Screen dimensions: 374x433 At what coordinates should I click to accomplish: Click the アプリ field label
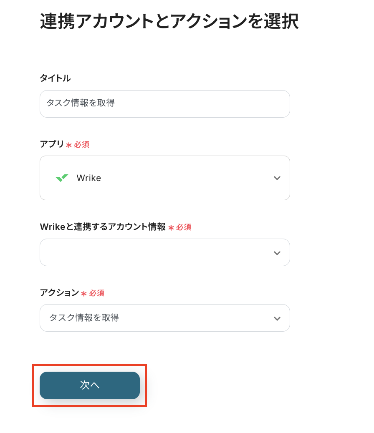pyautogui.click(x=52, y=144)
